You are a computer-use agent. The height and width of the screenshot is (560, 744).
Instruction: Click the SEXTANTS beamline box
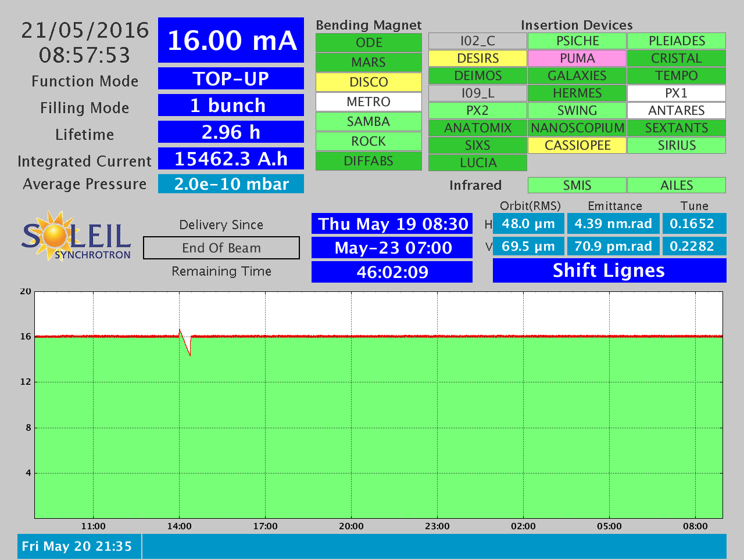(677, 128)
